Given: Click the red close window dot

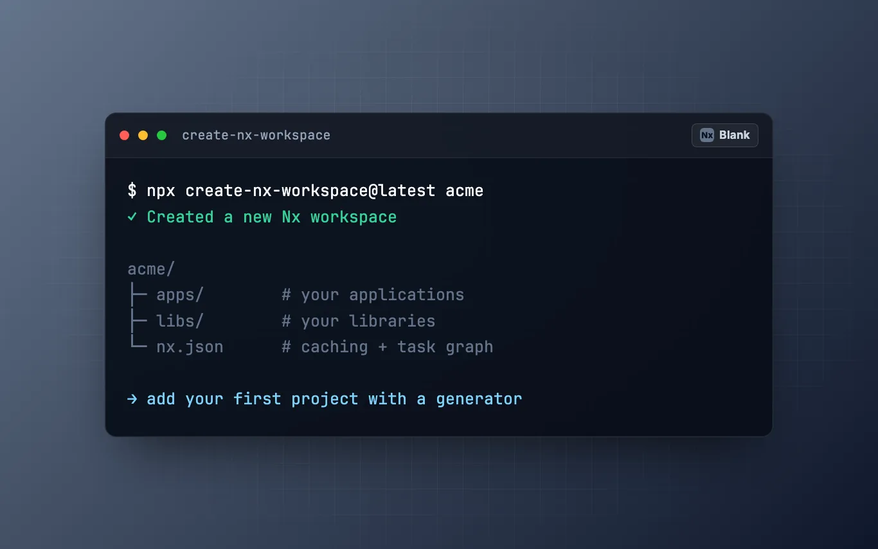Looking at the screenshot, I should coord(125,136).
